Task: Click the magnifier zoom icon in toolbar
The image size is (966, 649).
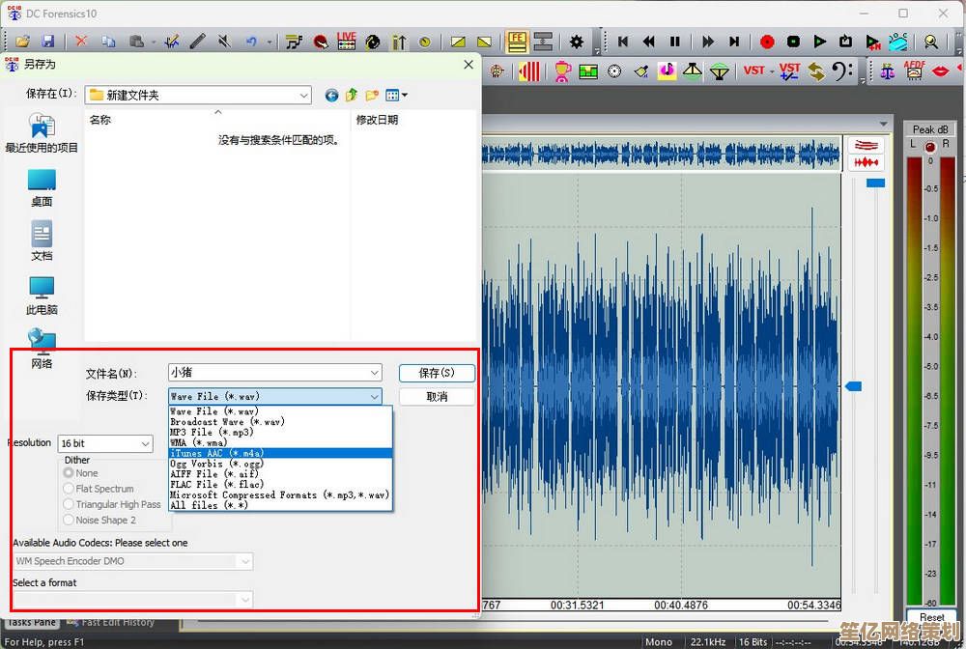Action: tap(930, 42)
